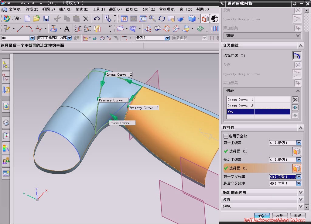Viewport: 311px width, 224px height.
Task: Click the 开始 start button
Action: click(x=12, y=18)
